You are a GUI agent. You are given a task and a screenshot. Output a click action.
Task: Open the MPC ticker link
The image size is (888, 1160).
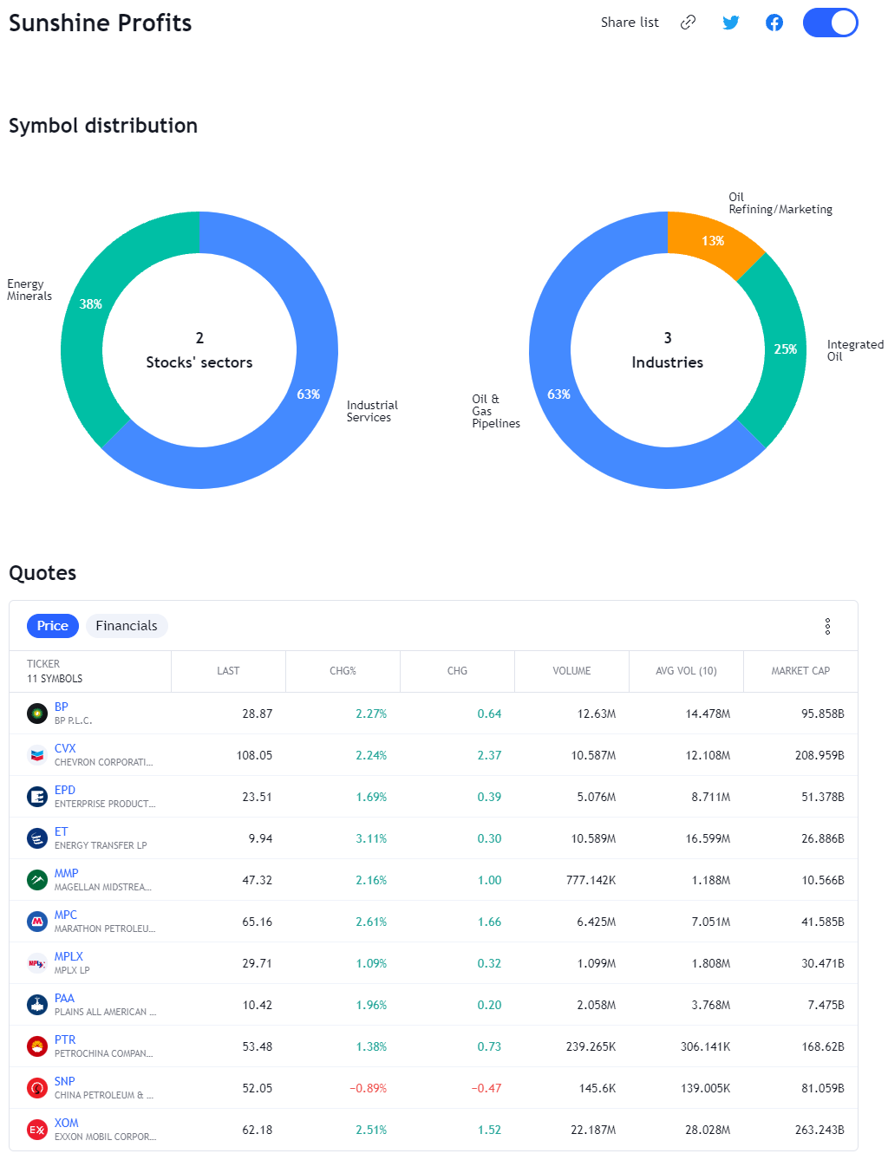(66, 915)
